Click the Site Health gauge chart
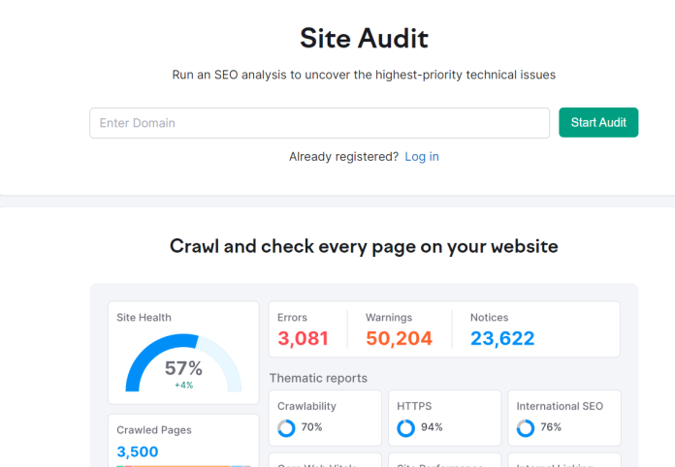The height and width of the screenshot is (467, 675). (183, 363)
